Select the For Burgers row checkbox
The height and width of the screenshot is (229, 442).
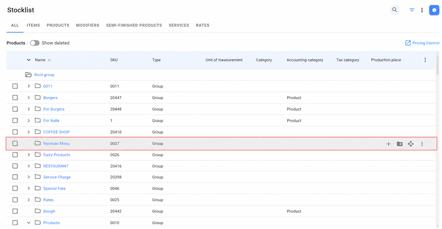tap(15, 109)
